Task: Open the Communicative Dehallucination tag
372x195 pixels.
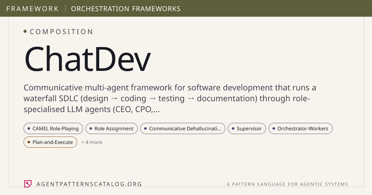Action: click(183, 128)
